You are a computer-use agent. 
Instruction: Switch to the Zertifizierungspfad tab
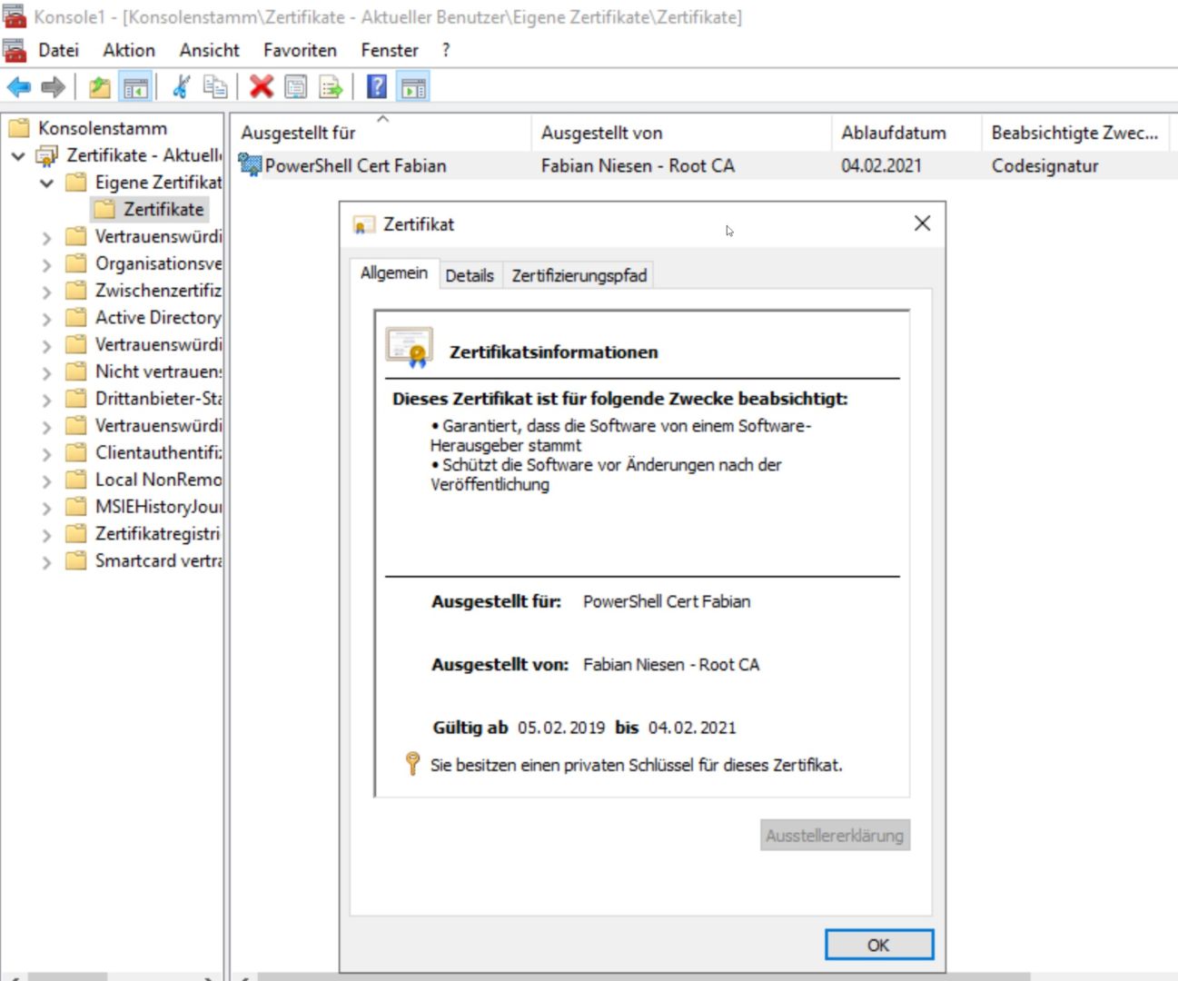pyautogui.click(x=579, y=275)
